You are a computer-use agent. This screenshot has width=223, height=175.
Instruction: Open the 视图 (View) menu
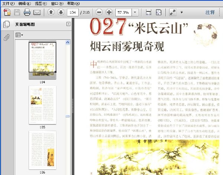click(41, 3)
